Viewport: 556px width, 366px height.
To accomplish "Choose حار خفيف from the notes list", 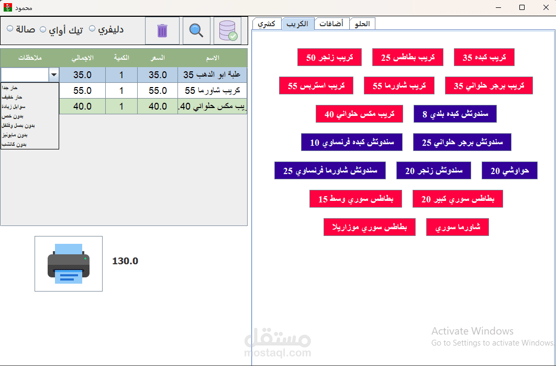I will coord(30,97).
